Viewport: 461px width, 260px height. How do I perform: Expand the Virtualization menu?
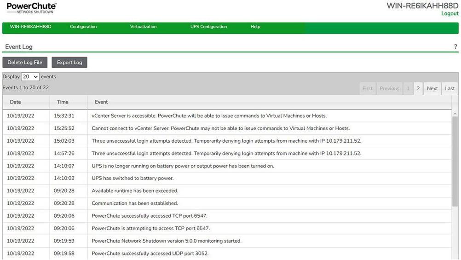143,27
